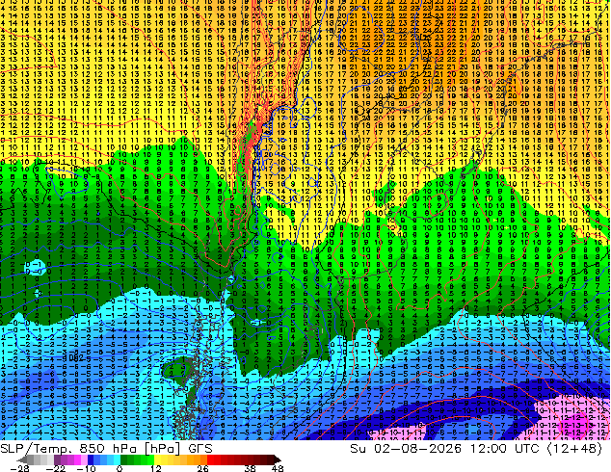Select the yellow swatch right of 12
This screenshot has width=611, height=472.
[157, 459]
